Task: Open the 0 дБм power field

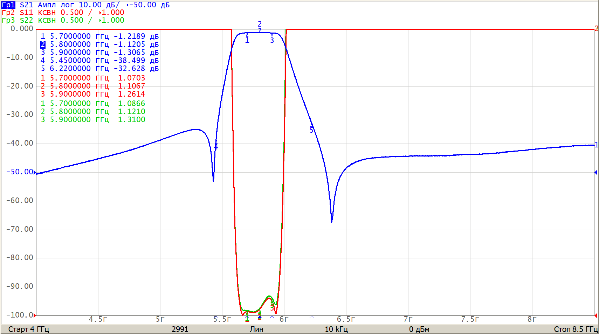Action: [419, 329]
